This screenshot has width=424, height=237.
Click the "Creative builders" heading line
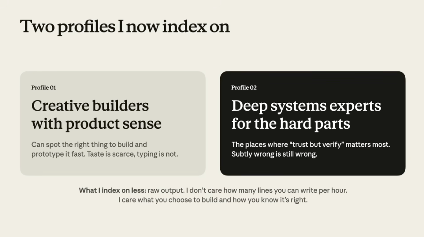(x=90, y=106)
